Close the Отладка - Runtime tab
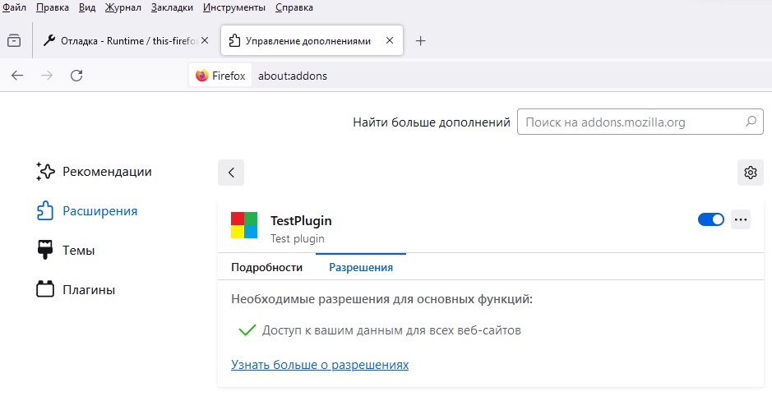 (205, 40)
